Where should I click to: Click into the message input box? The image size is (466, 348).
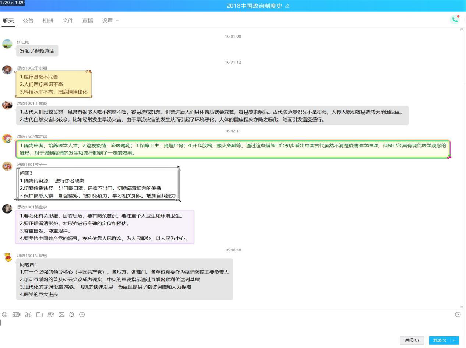point(221,326)
